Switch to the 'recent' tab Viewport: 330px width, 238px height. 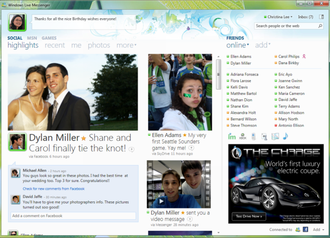(55, 45)
